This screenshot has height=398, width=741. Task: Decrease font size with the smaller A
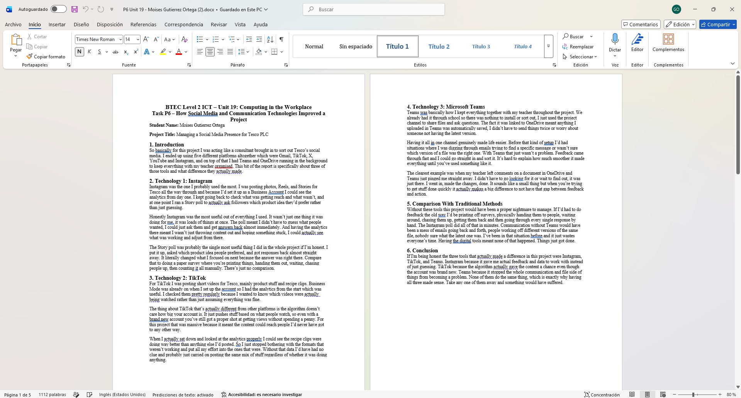156,39
